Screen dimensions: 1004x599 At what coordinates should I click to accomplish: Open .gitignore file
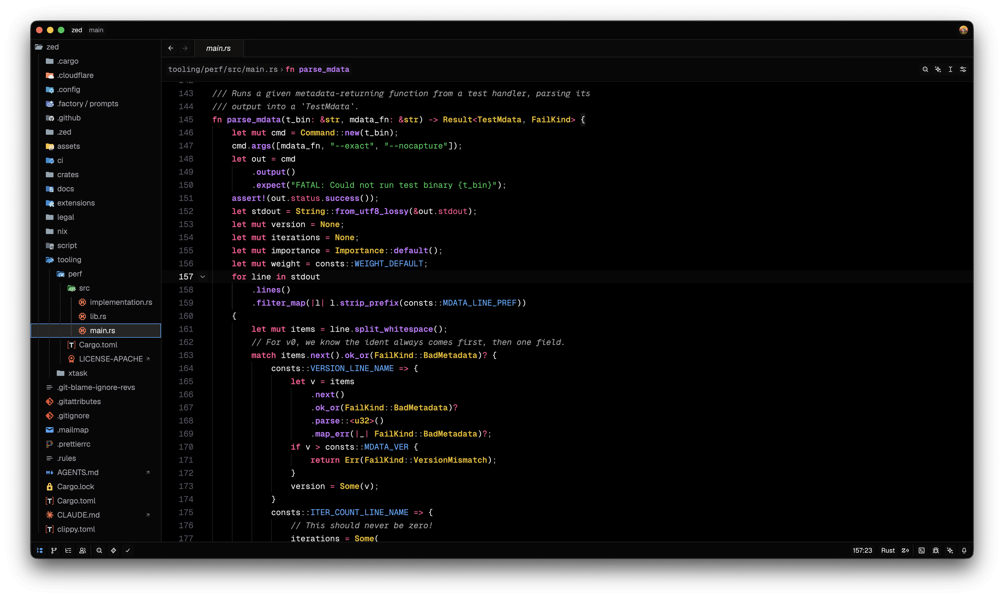(x=96, y=415)
